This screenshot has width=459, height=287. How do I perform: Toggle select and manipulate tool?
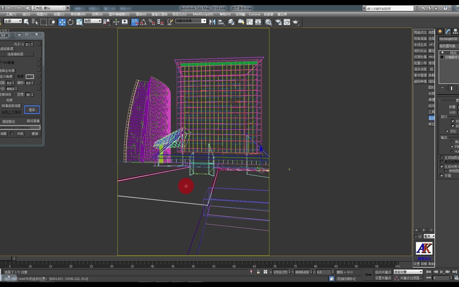[x=116, y=22]
